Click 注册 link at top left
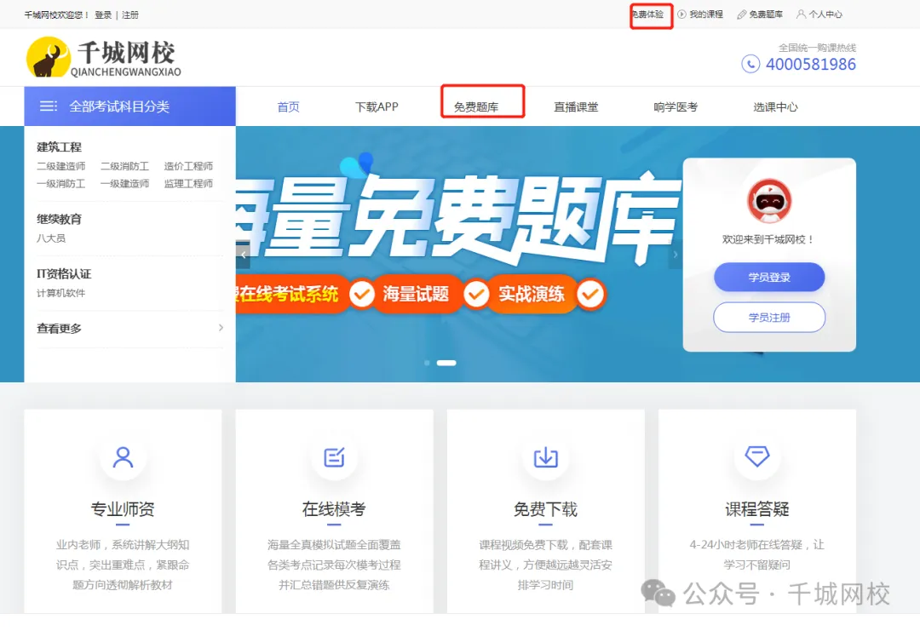Screen dimensions: 920x631 tap(130, 14)
